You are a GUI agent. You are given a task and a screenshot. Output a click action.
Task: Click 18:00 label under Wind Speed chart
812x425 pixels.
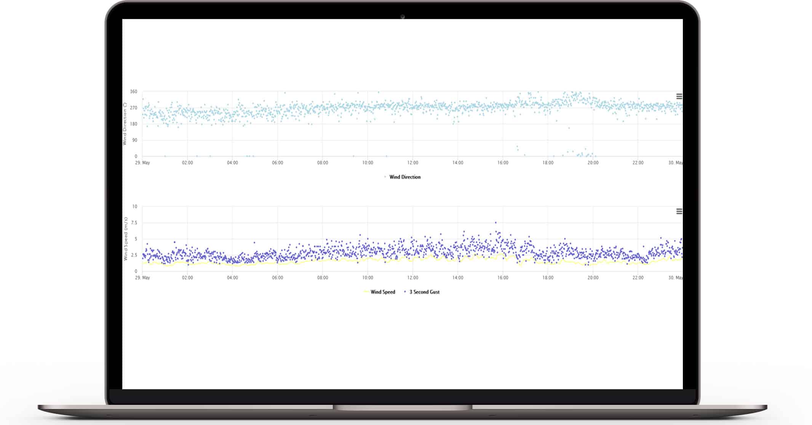[548, 278]
